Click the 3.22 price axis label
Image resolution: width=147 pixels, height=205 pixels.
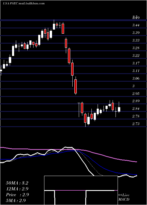[136, 56]
